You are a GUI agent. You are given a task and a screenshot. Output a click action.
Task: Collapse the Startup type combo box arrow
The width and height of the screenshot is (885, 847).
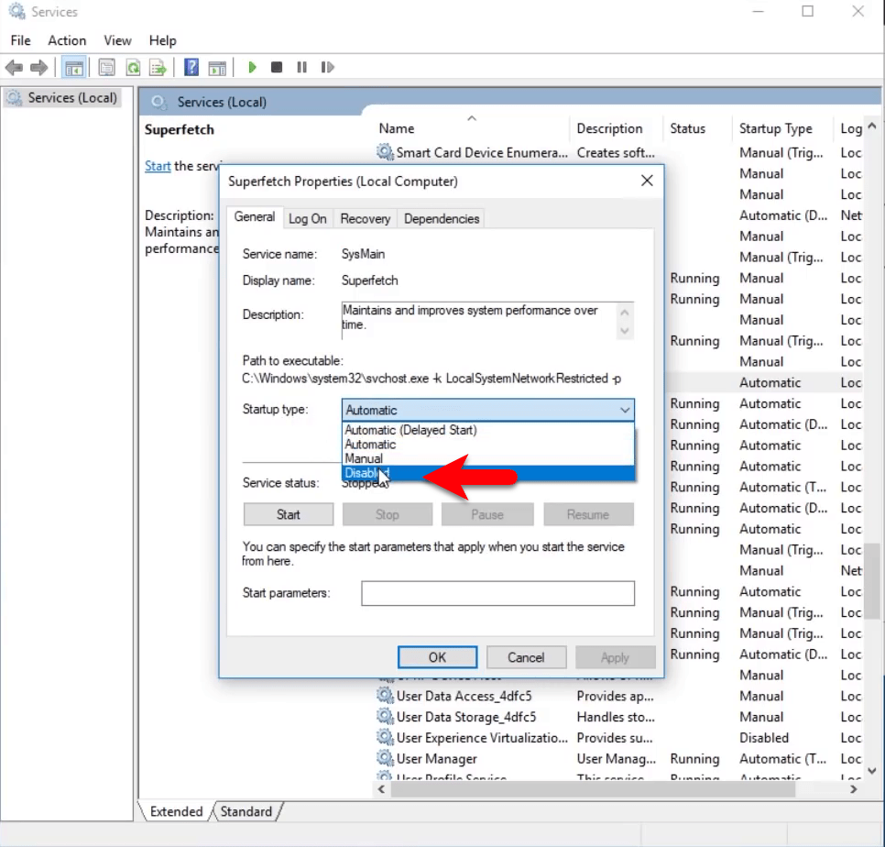point(625,410)
